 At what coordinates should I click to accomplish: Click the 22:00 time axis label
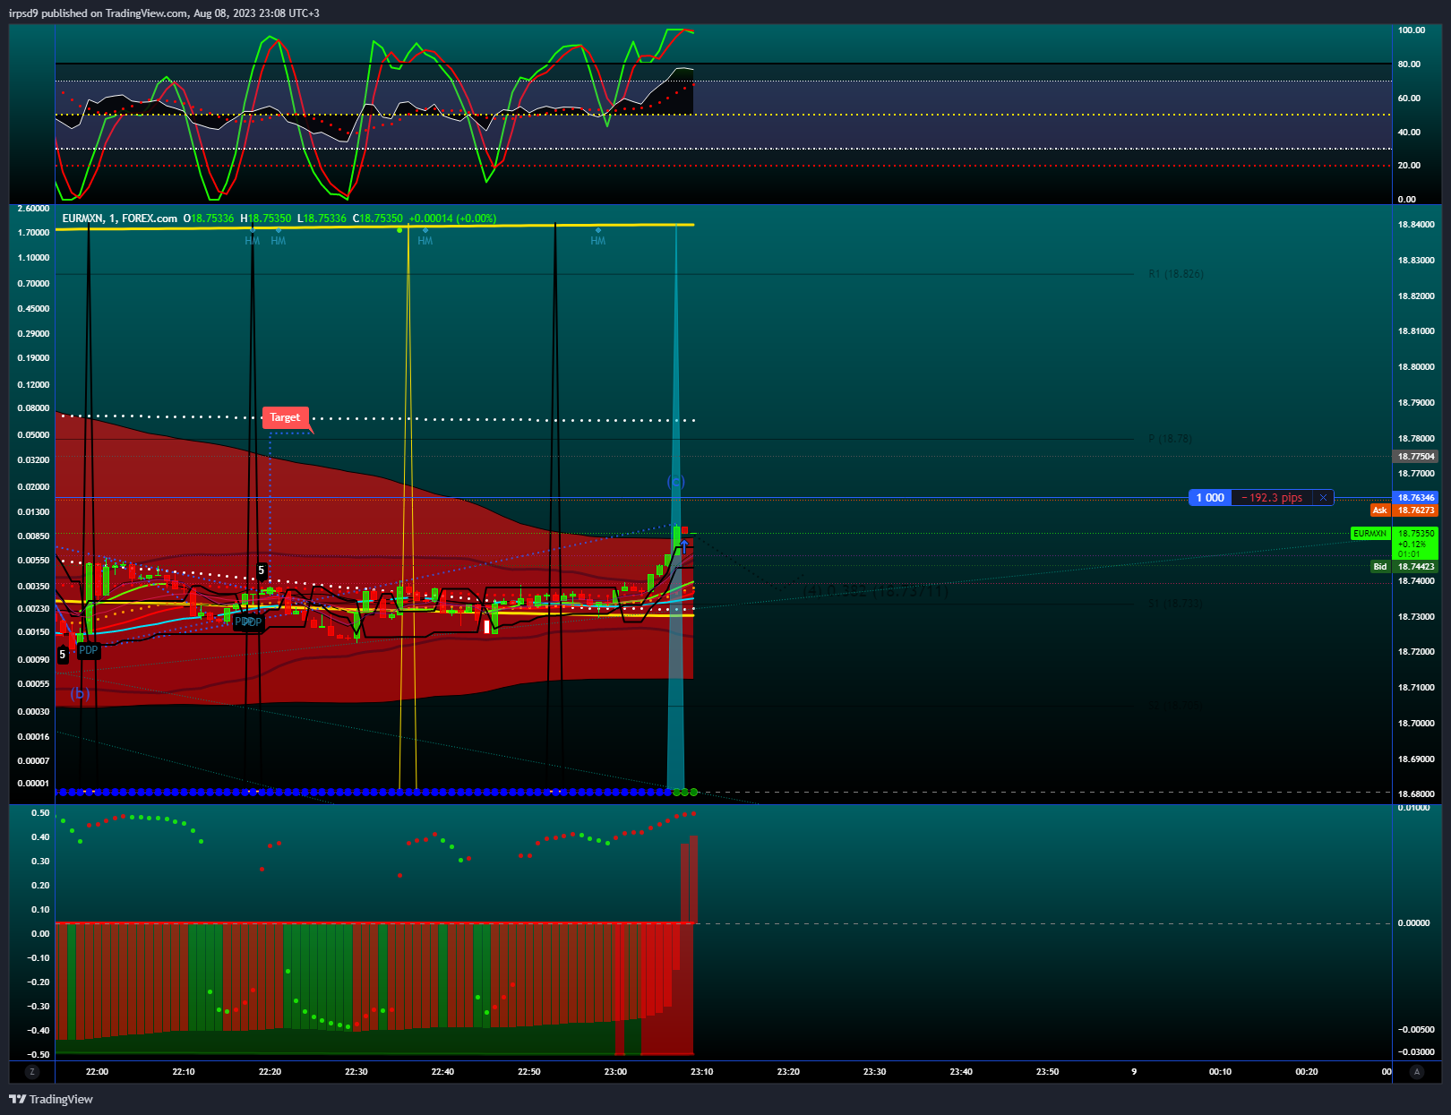(x=97, y=1072)
